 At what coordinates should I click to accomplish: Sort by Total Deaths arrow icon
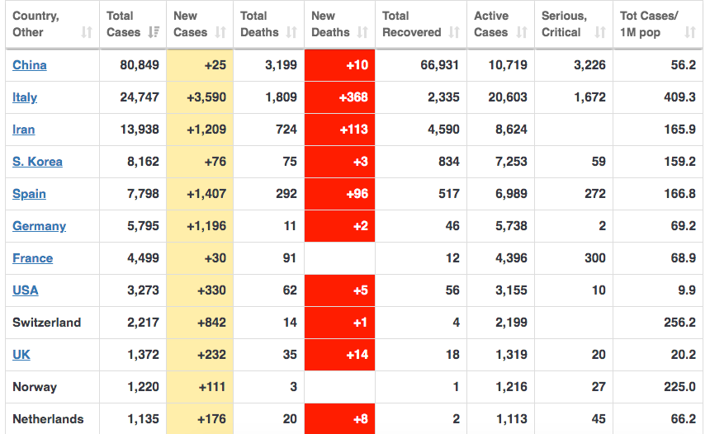pyautogui.click(x=291, y=32)
